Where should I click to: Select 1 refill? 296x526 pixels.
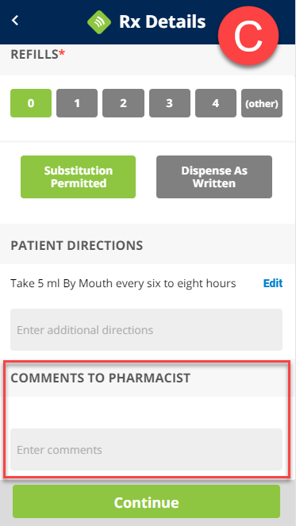point(77,103)
